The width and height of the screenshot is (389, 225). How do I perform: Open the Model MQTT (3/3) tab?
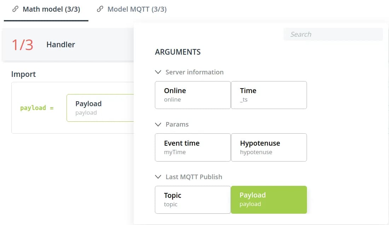137,9
